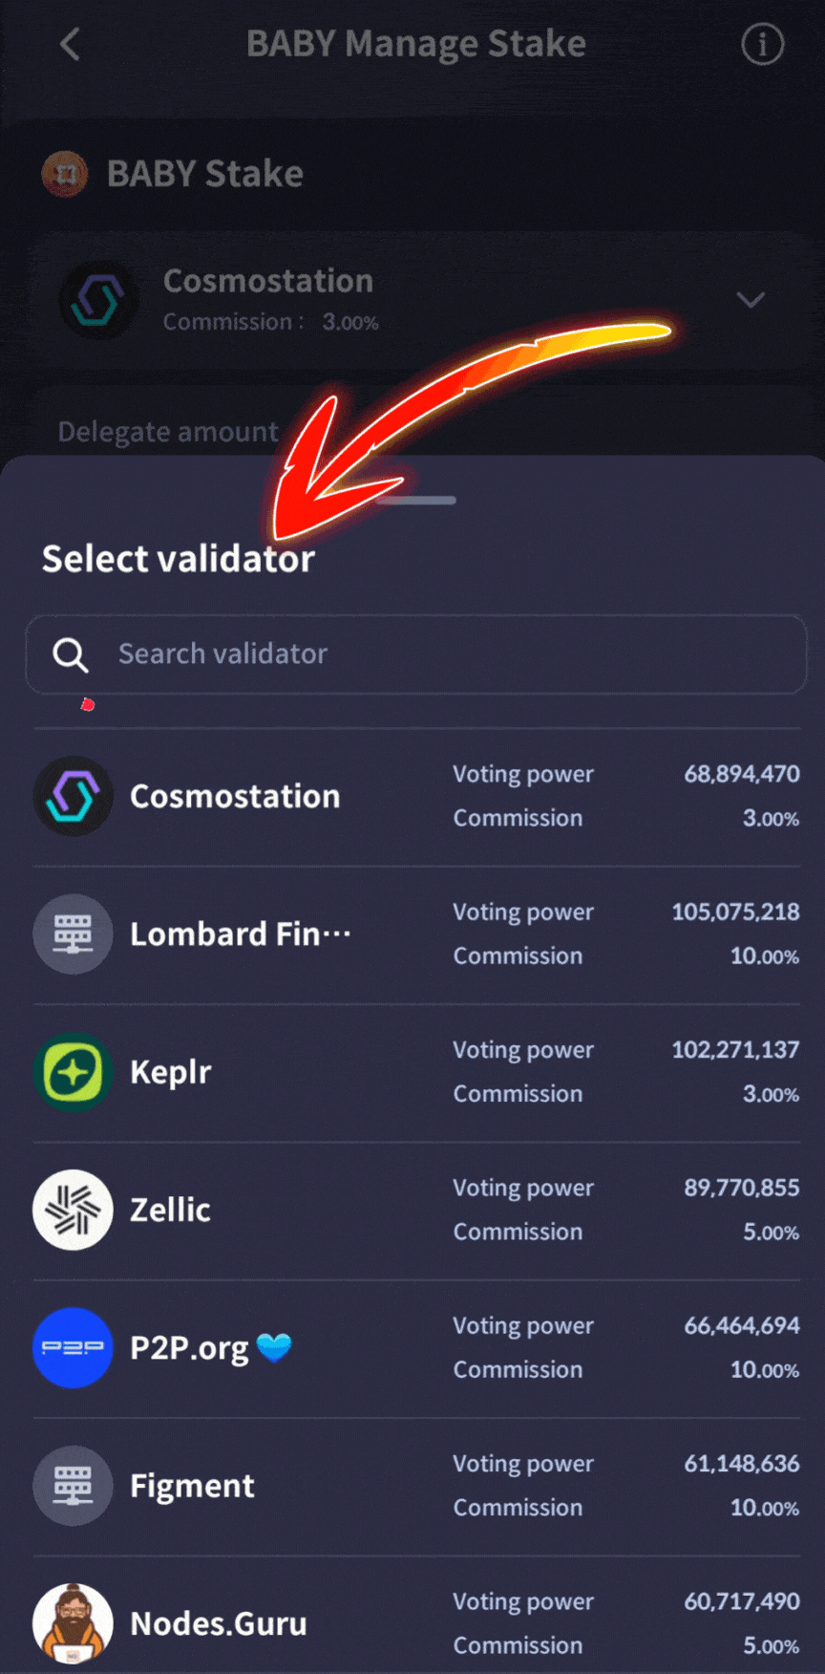The height and width of the screenshot is (1674, 825).
Task: Tap the Nodes.Guru avatar icon
Action: pos(73,1623)
